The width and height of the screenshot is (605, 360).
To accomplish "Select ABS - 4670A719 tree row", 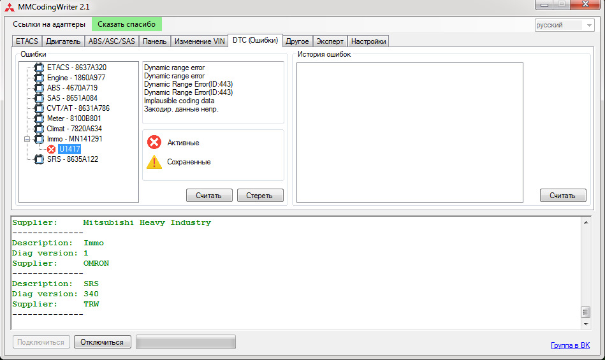I will [x=72, y=88].
